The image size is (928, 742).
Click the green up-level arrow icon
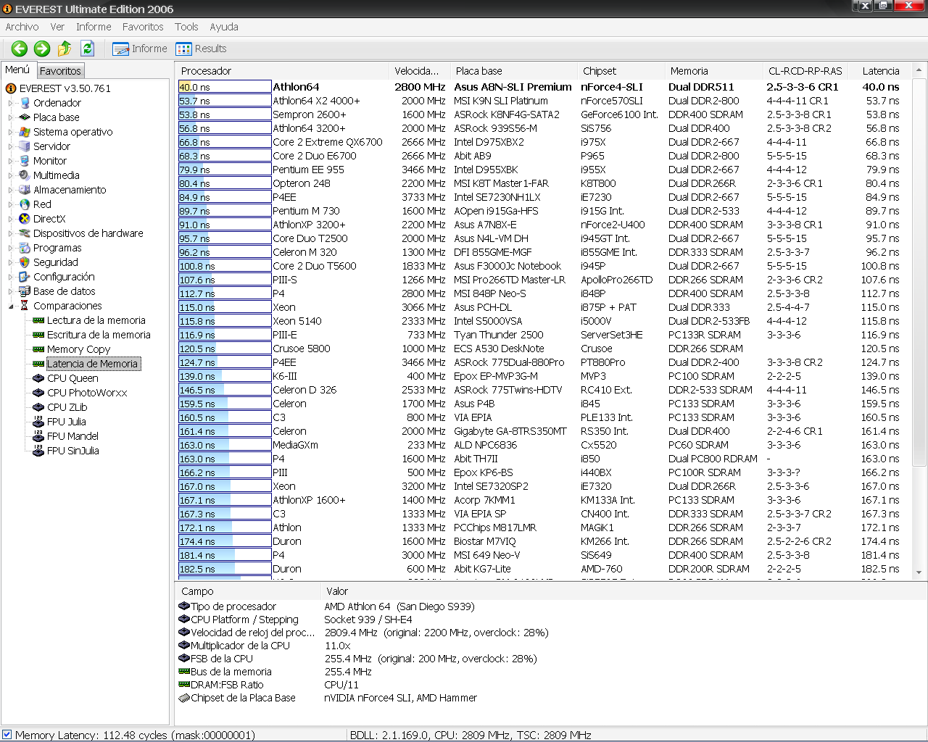pyautogui.click(x=65, y=49)
